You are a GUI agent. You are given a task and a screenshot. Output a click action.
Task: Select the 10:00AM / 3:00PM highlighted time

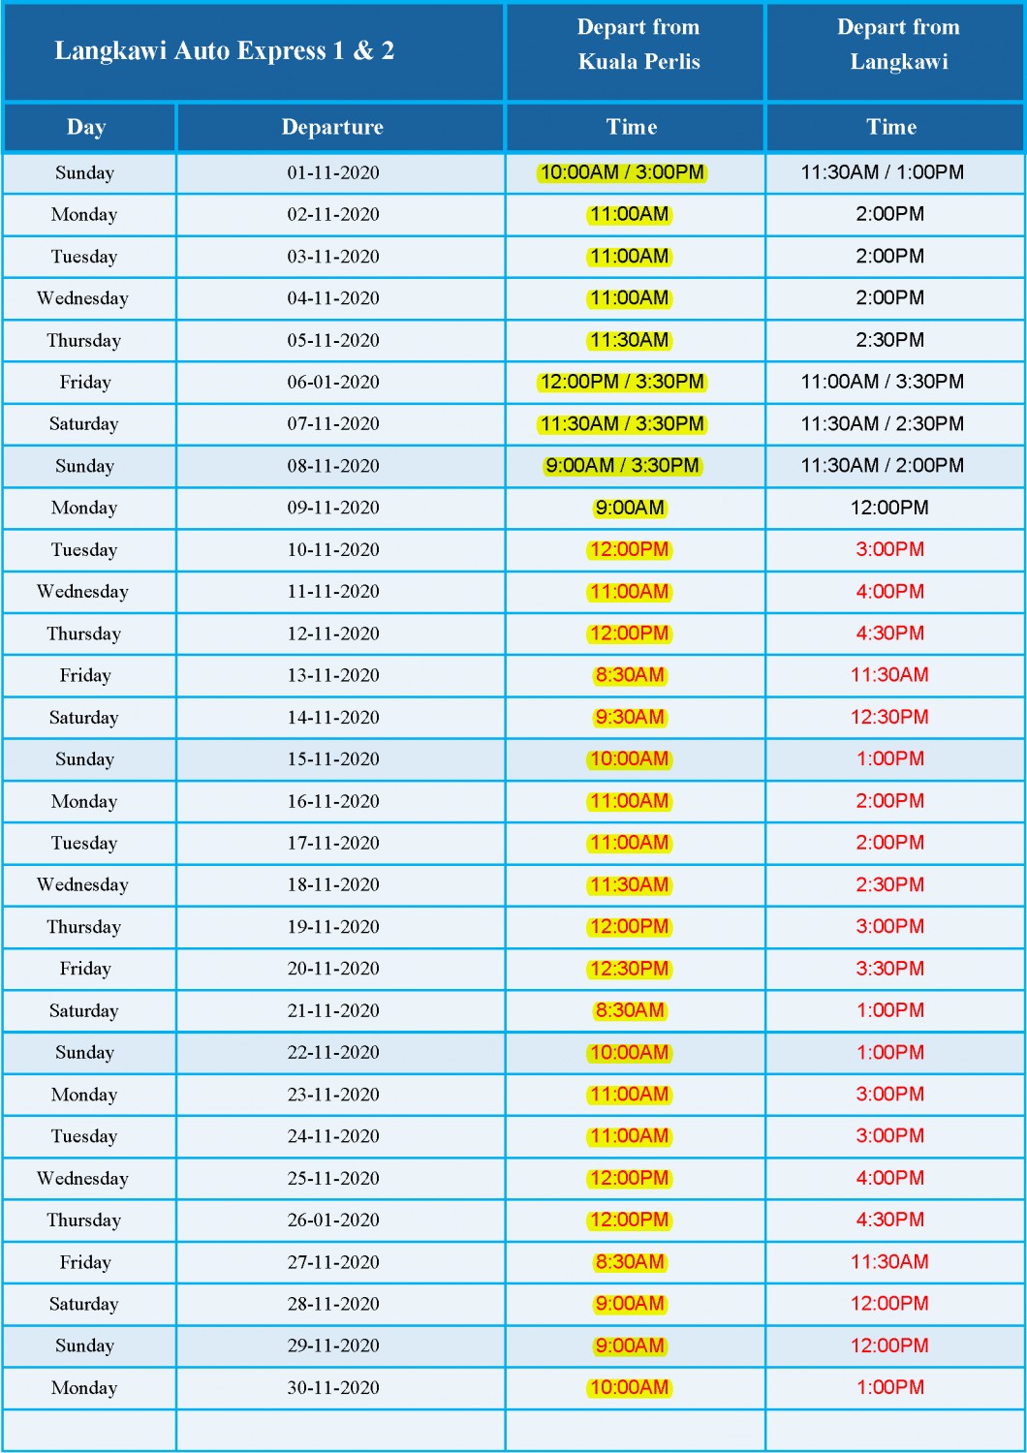622,172
